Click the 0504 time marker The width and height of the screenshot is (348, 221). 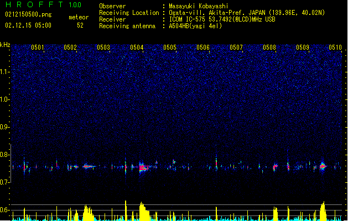click(x=137, y=48)
